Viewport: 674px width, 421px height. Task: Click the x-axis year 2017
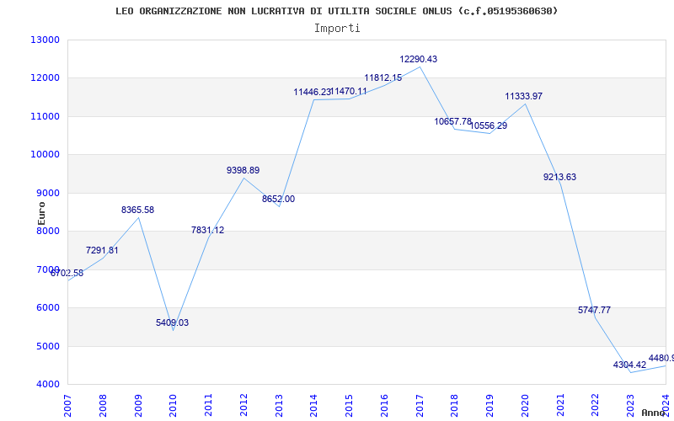pos(420,405)
